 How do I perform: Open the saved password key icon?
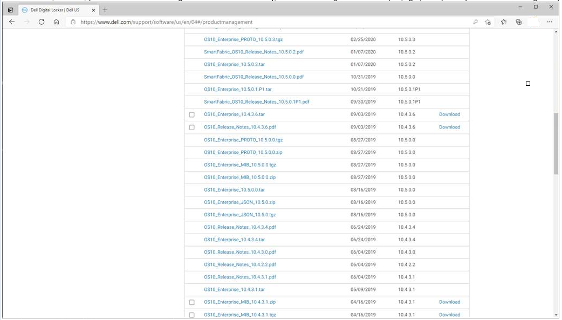(x=476, y=22)
